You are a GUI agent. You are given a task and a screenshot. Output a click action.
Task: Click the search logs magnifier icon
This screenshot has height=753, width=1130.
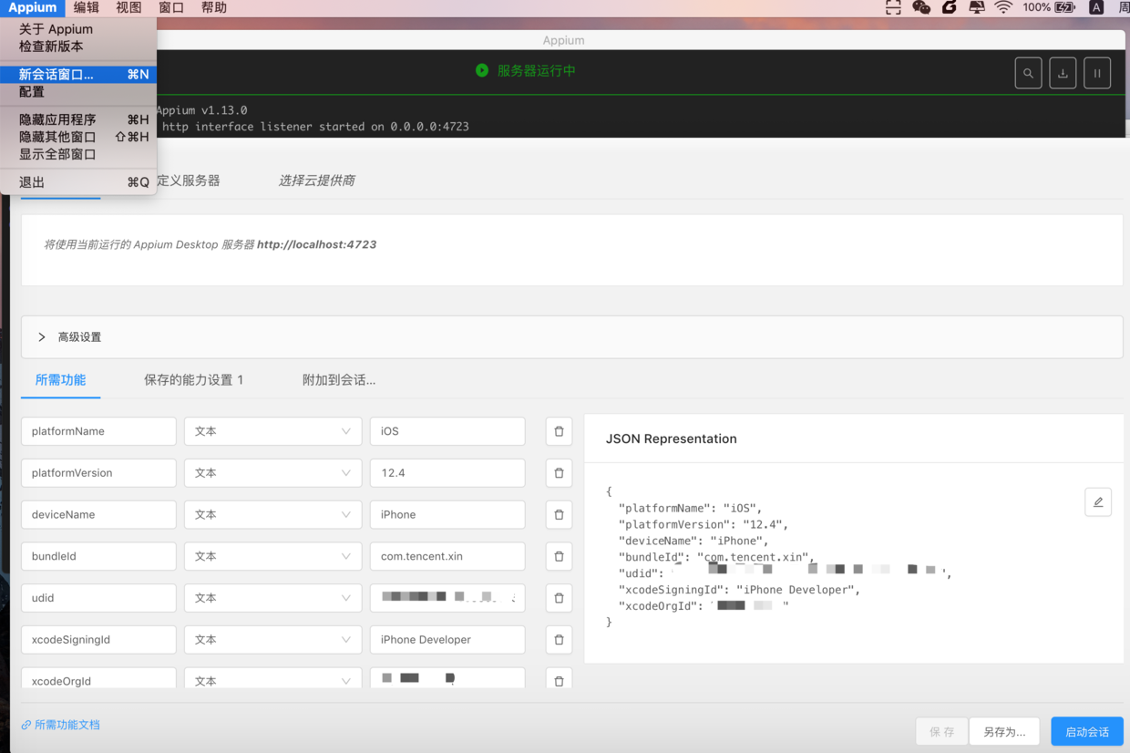pos(1028,73)
